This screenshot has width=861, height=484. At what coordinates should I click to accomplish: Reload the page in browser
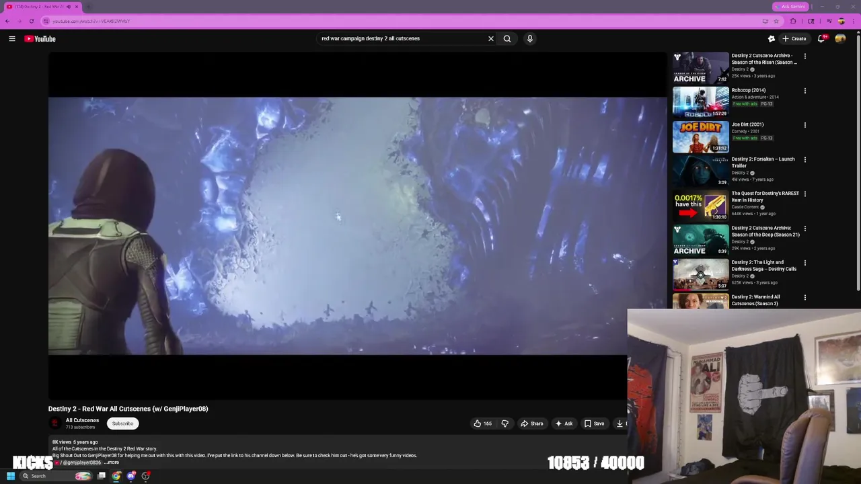pos(31,21)
